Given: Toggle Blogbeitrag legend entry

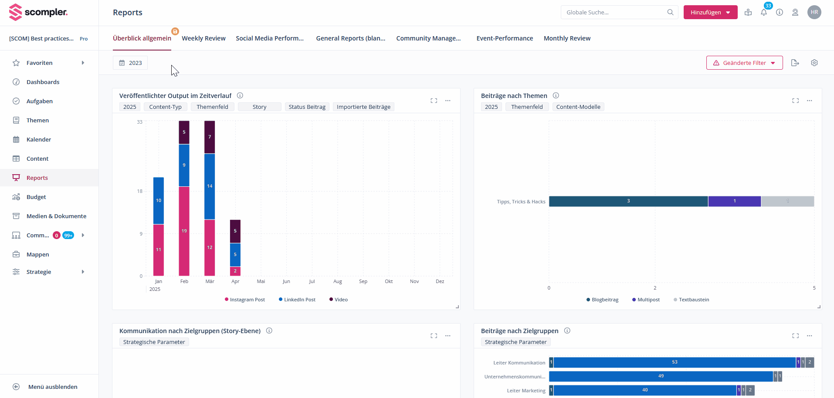Looking at the screenshot, I should pyautogui.click(x=602, y=300).
